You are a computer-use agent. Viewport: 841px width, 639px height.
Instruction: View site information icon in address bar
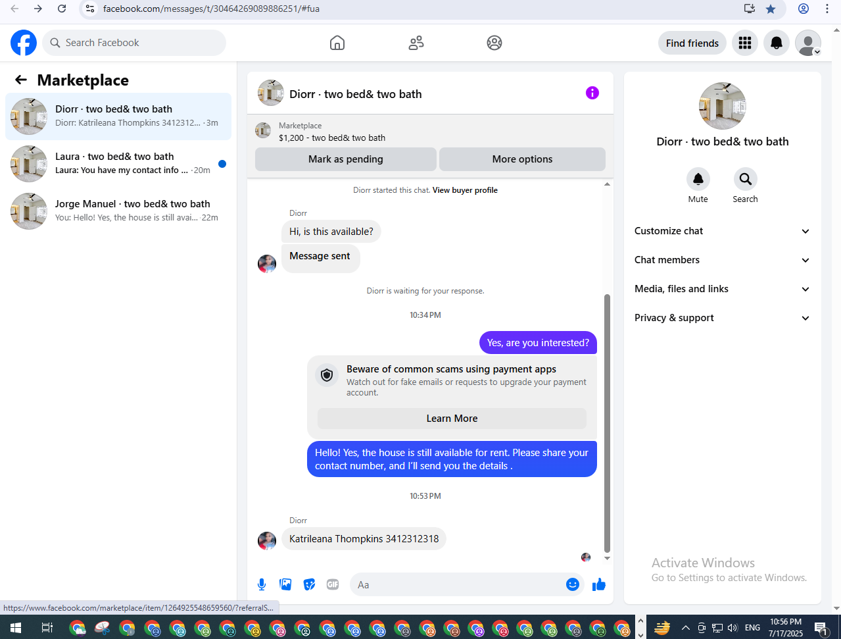[90, 9]
